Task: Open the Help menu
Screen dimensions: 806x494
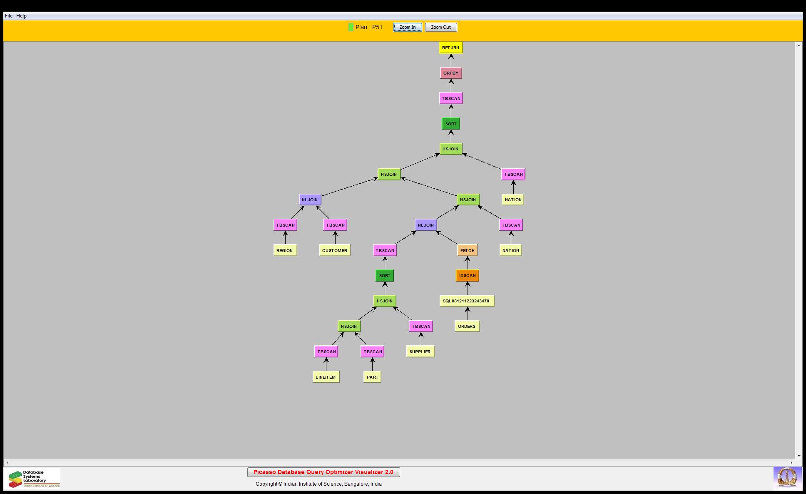Action: click(x=21, y=16)
